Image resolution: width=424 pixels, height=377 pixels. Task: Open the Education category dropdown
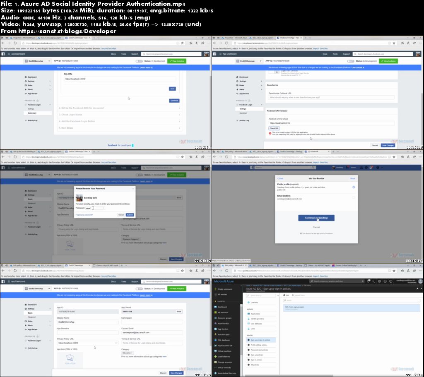pyautogui.click(x=128, y=353)
